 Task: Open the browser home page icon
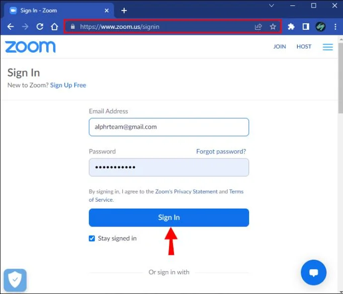tap(55, 27)
